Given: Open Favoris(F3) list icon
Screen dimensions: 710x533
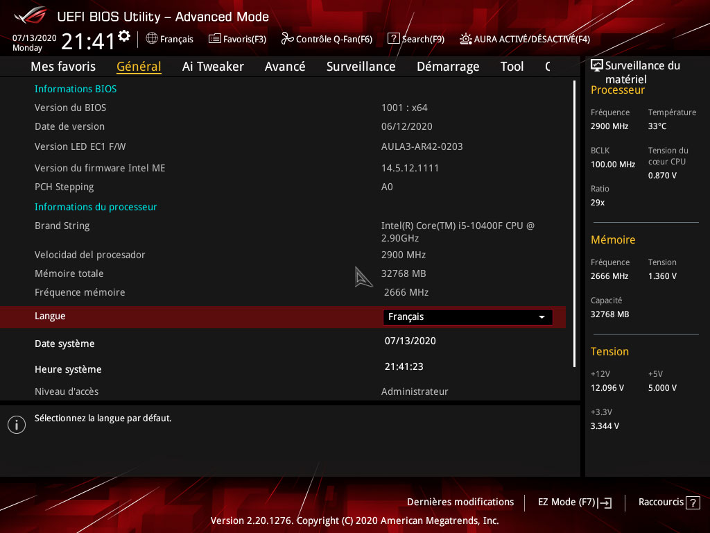Looking at the screenshot, I should pos(215,39).
